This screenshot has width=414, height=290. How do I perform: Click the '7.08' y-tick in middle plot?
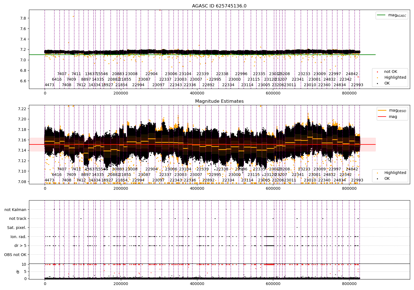22,182
